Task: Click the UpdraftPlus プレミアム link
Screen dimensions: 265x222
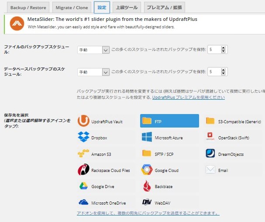Action: point(189,98)
